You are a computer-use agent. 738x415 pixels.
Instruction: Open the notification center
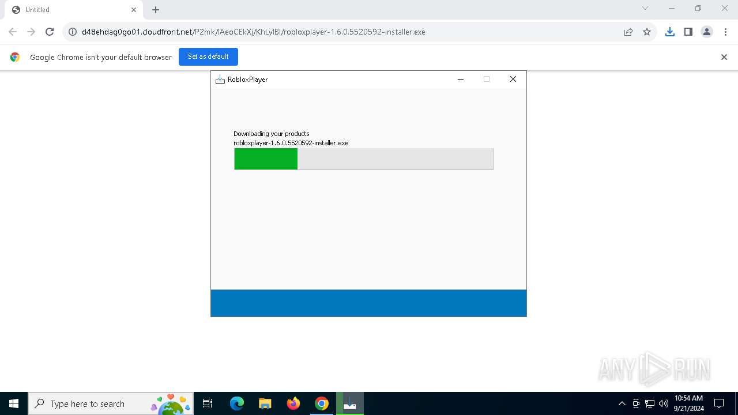719,403
